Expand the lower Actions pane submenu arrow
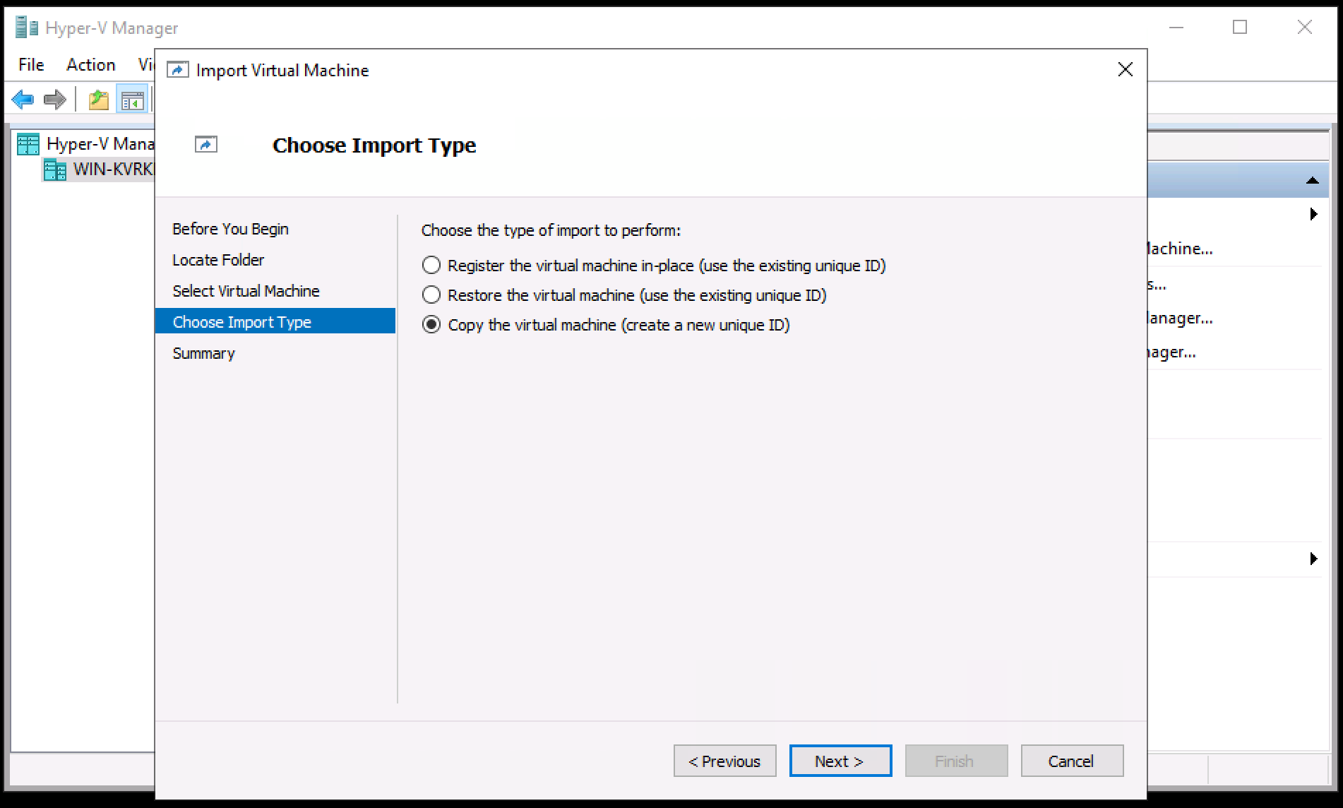This screenshot has height=808, width=1343. pos(1313,559)
